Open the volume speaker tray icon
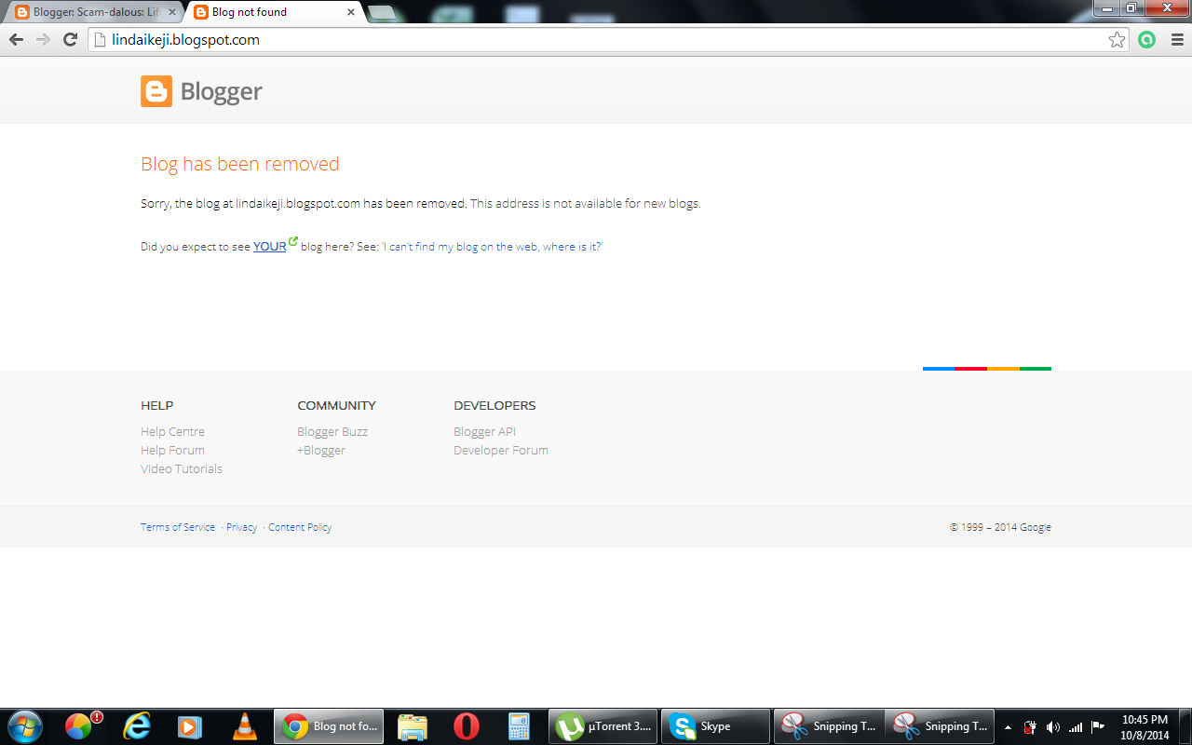The width and height of the screenshot is (1192, 745). point(1053,726)
